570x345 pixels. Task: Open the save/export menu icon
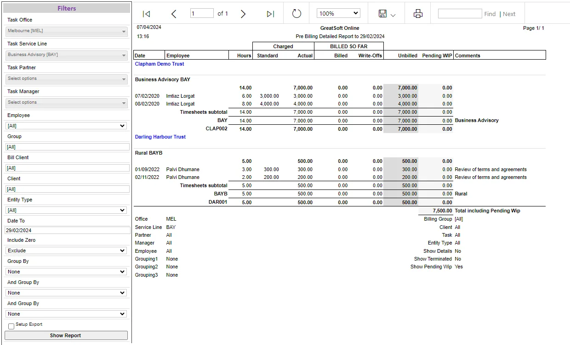tap(387, 14)
